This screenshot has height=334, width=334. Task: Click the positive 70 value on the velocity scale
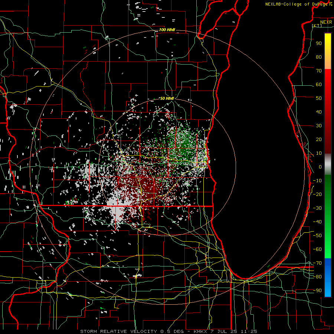319,71
